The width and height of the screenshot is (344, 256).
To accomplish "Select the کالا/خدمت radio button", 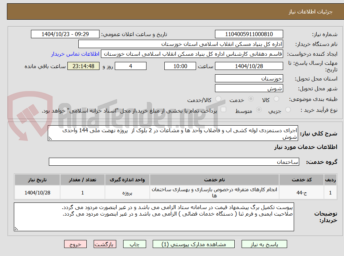I will coord(218,99).
